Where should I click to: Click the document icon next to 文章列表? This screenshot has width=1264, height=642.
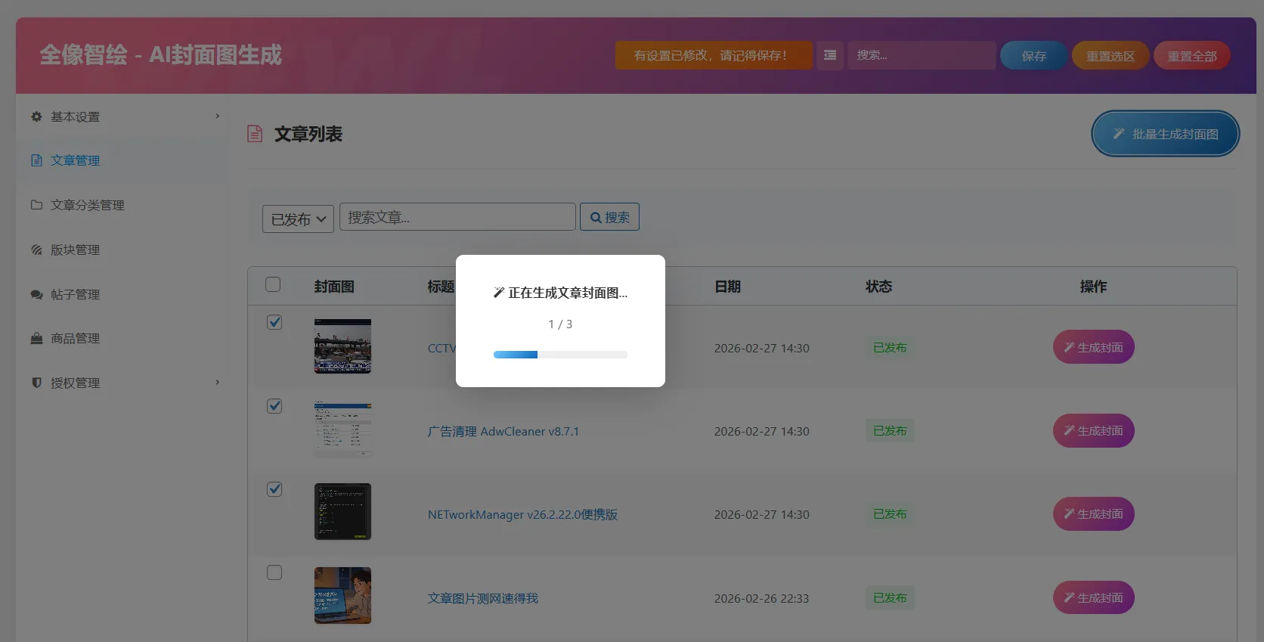tap(255, 134)
